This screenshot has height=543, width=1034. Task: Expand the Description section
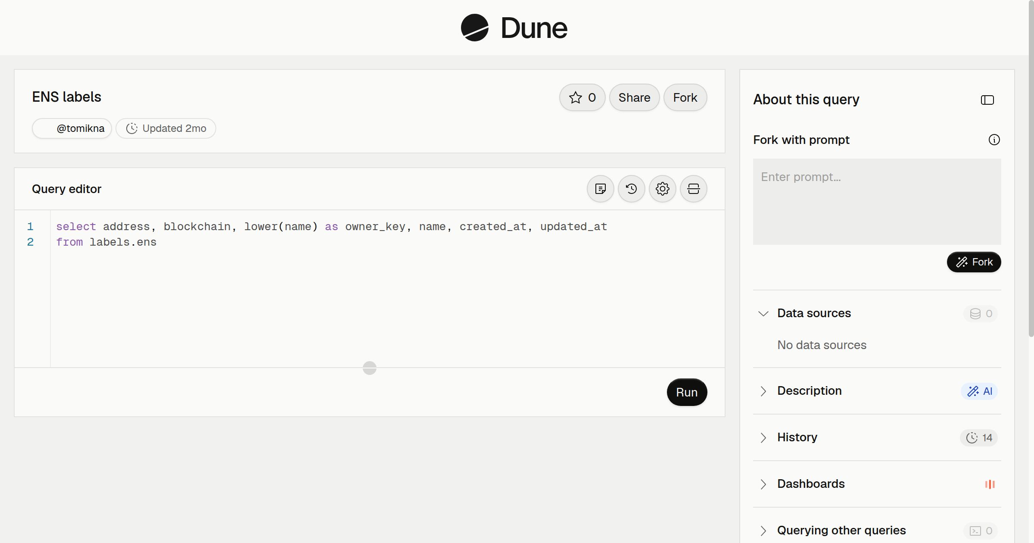[763, 391]
